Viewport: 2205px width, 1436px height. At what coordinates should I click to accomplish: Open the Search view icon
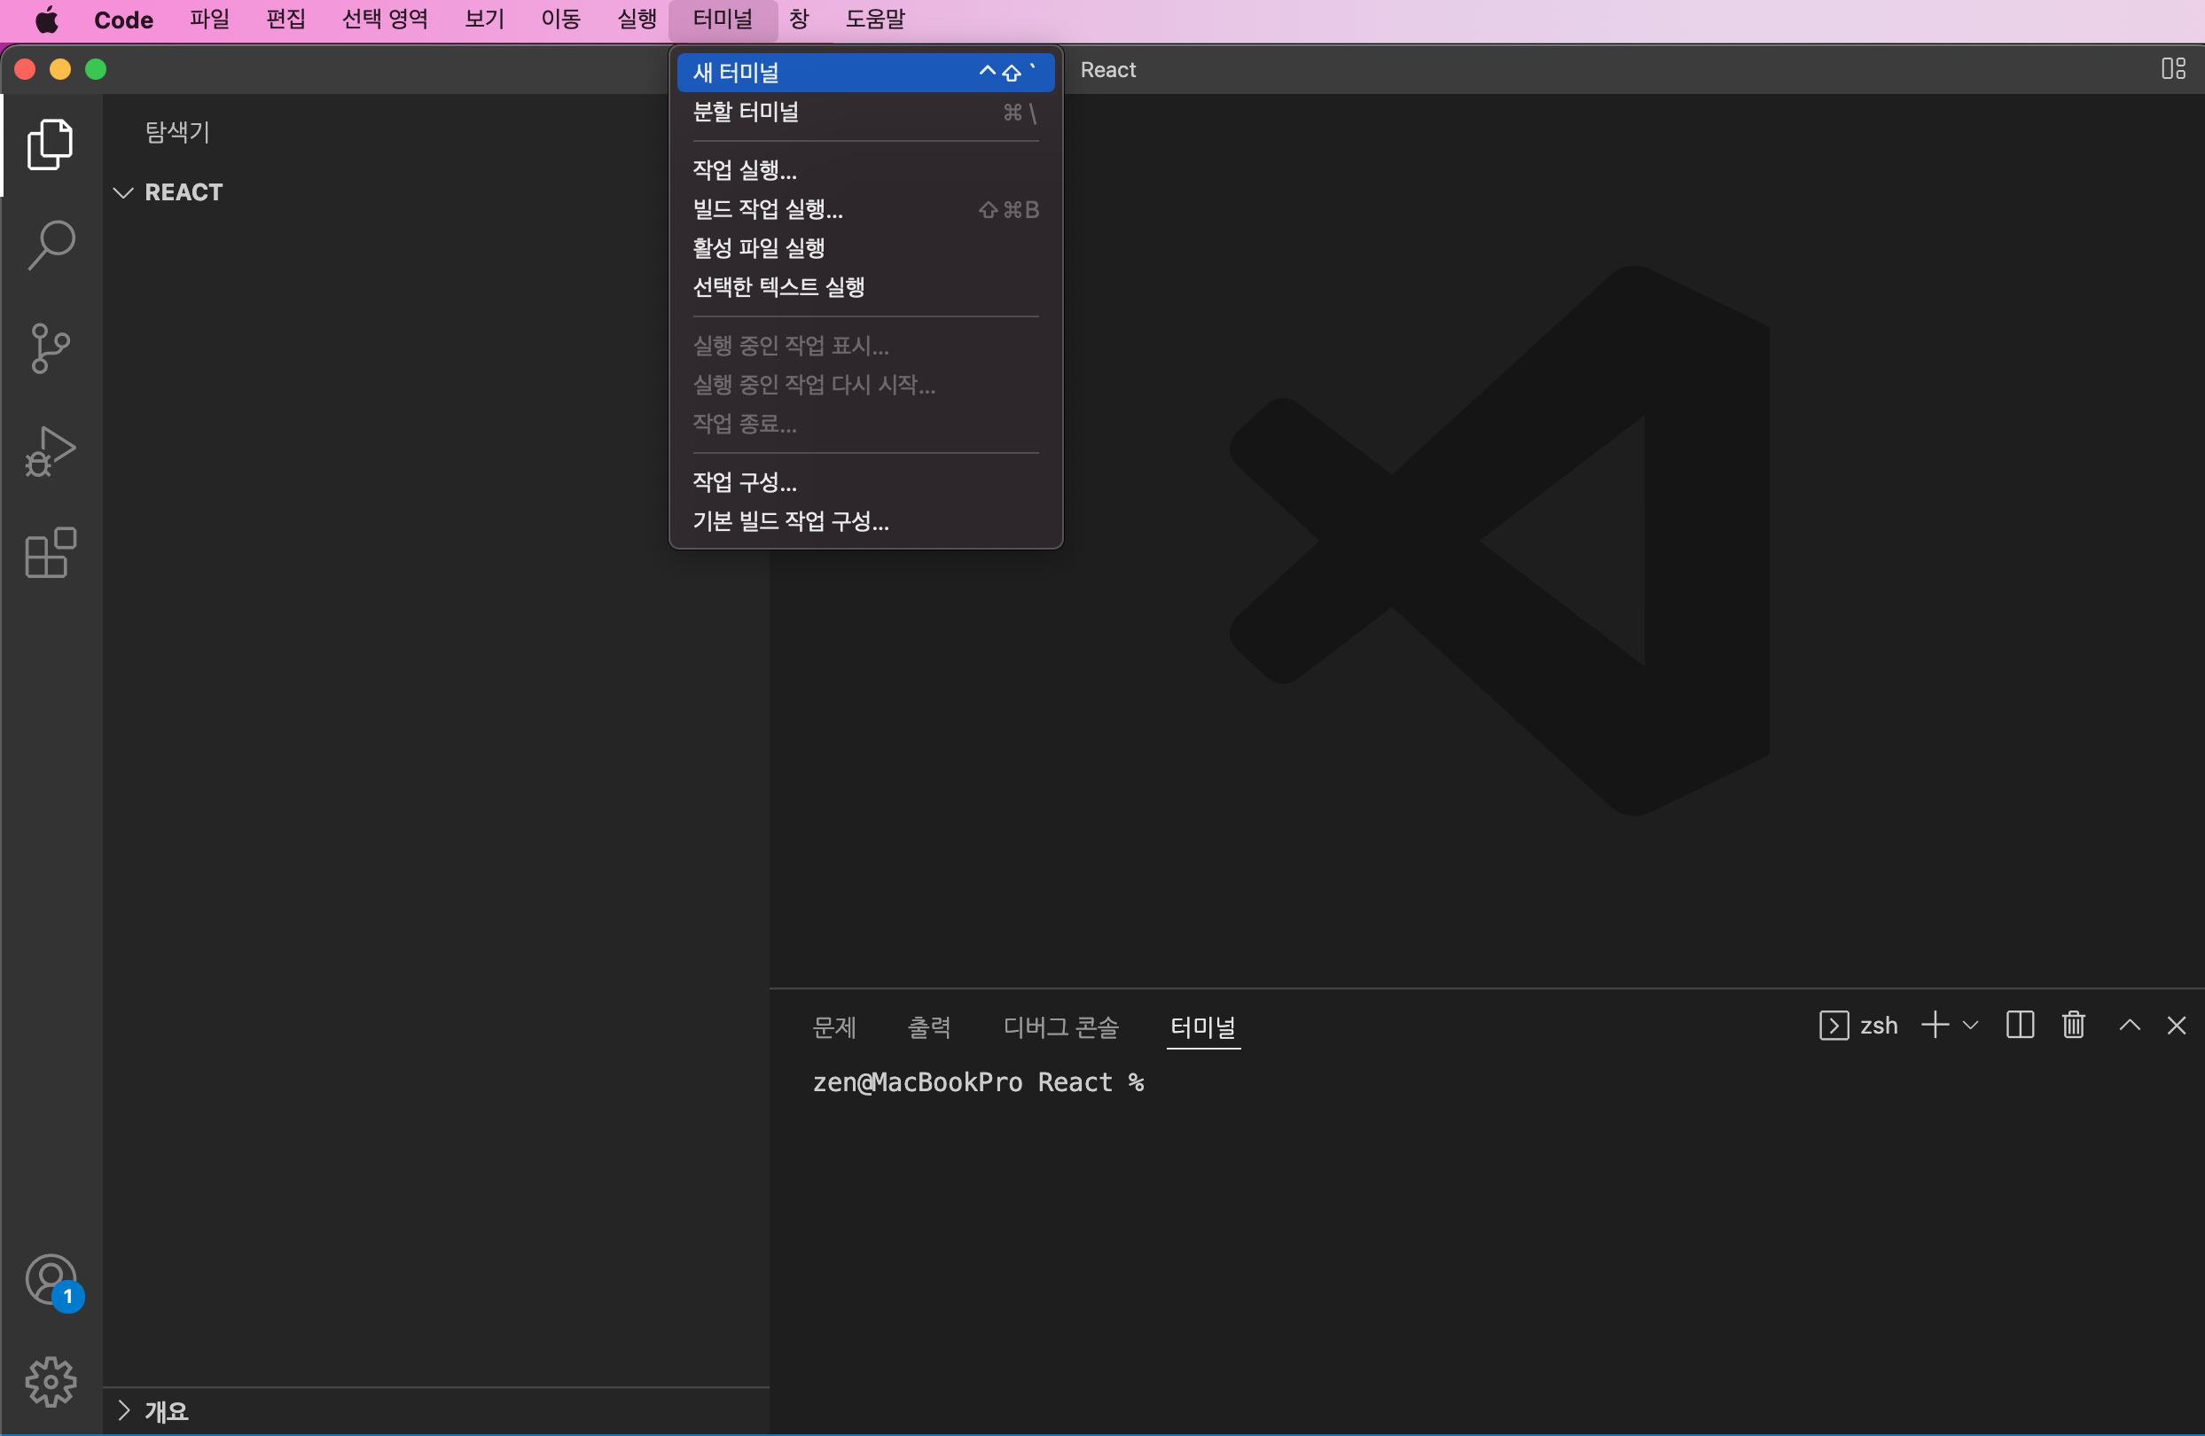[50, 246]
